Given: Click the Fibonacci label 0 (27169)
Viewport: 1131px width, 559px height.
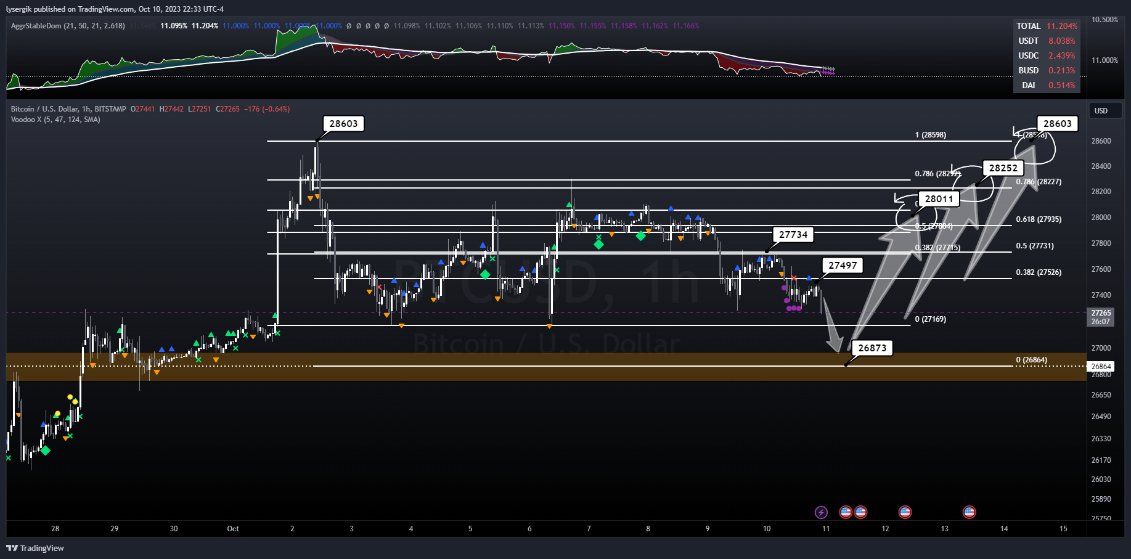Looking at the screenshot, I should pyautogui.click(x=931, y=319).
